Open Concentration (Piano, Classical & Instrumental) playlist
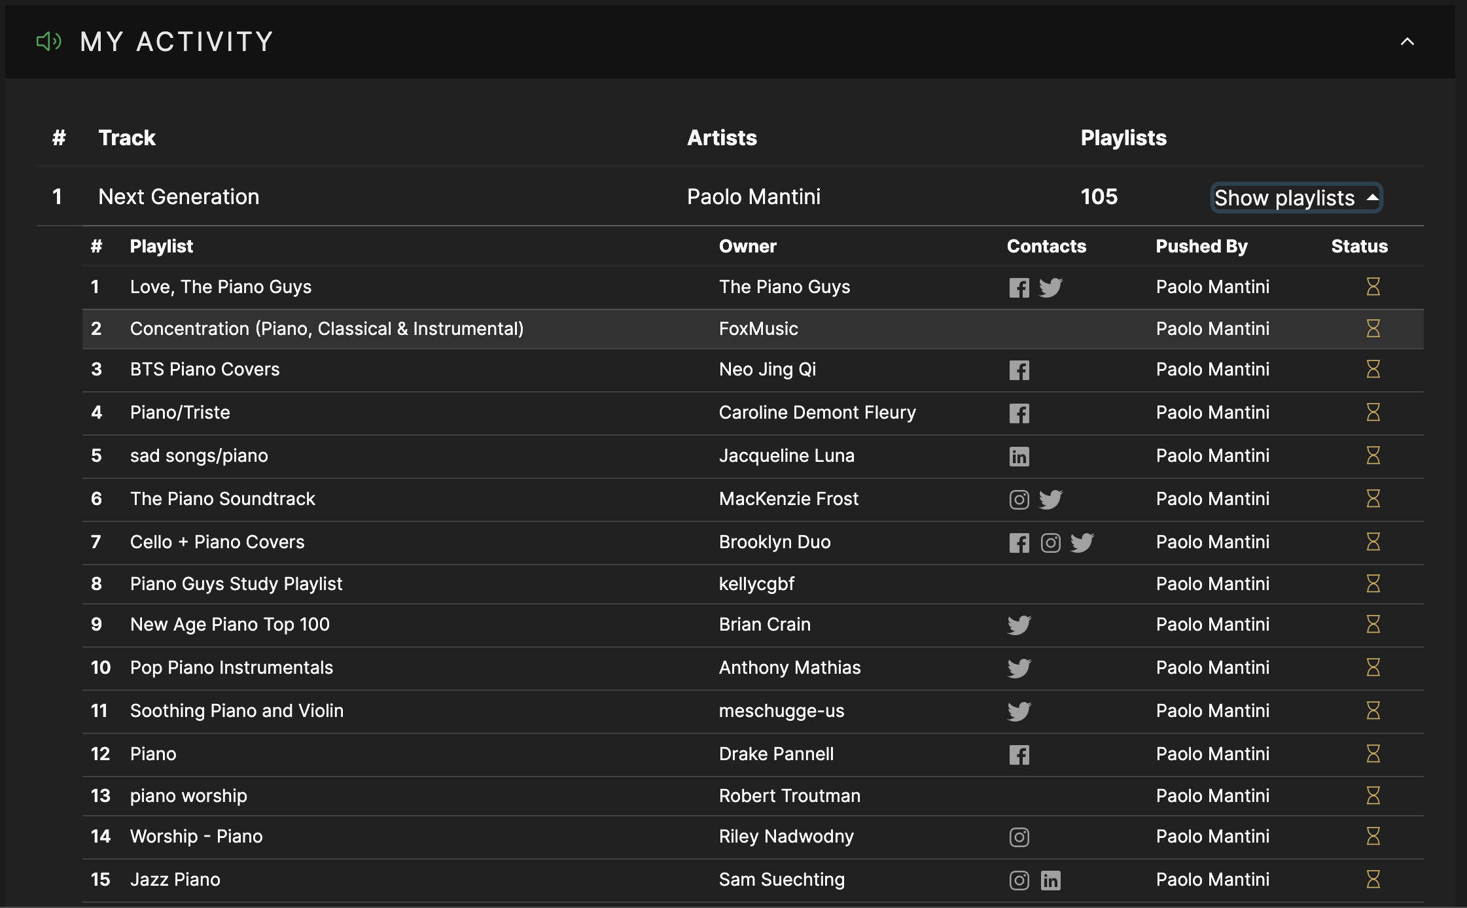 pos(327,329)
